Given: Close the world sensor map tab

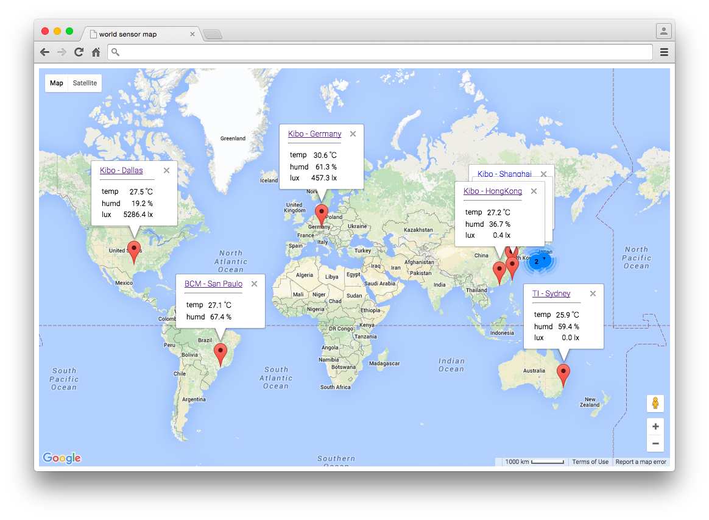Looking at the screenshot, I should (x=192, y=34).
